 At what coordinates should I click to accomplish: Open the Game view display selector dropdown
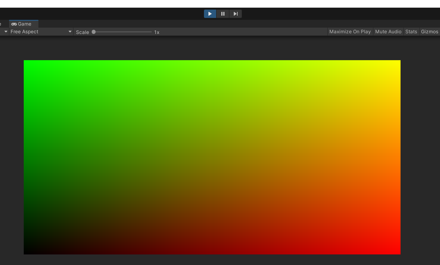pyautogui.click(x=5, y=31)
